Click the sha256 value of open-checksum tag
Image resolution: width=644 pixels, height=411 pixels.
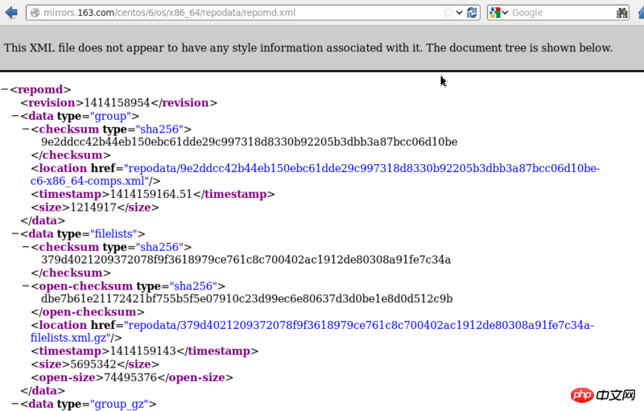193,286
